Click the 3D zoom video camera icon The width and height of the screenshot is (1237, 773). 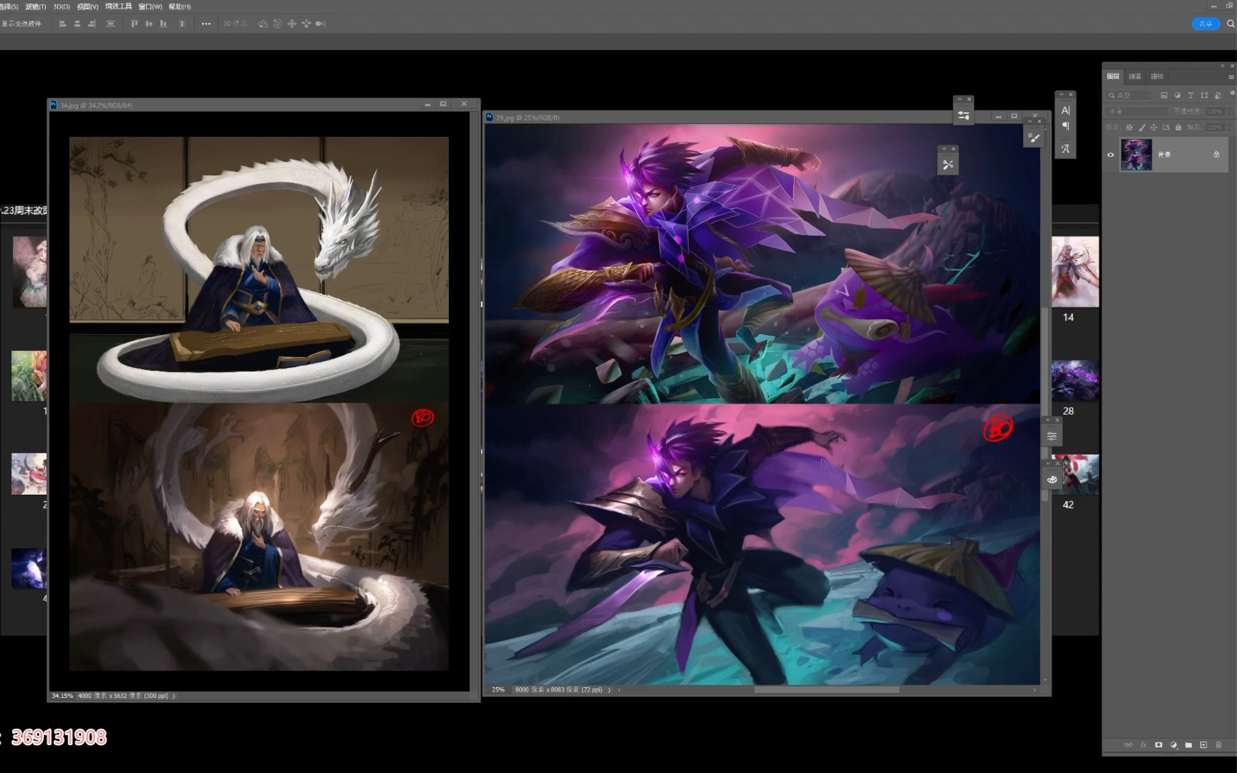pyautogui.click(x=321, y=24)
